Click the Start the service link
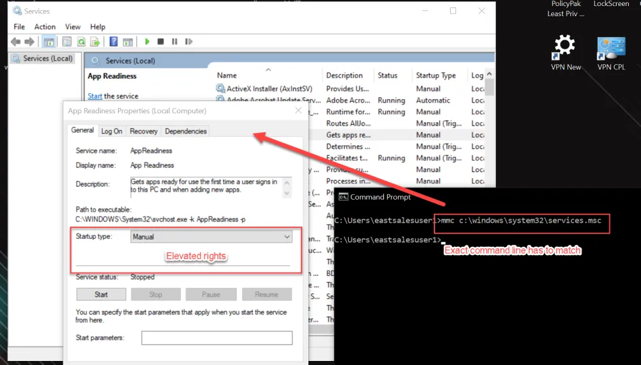This screenshot has height=365, width=641. pos(95,96)
